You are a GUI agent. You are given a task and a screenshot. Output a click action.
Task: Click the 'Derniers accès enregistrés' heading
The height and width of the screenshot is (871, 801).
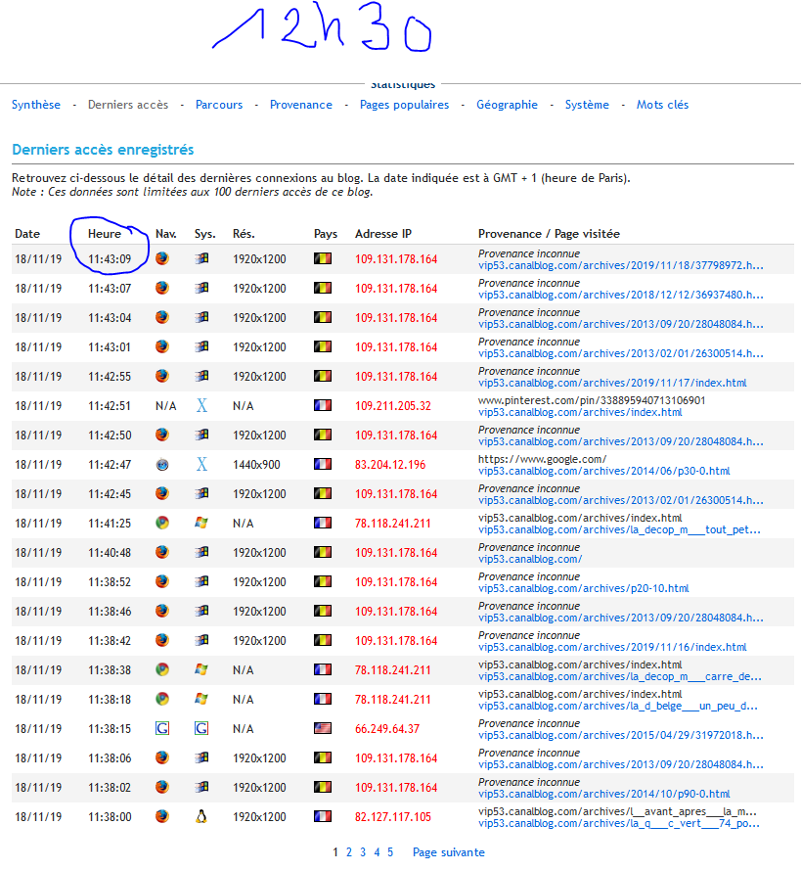coord(103,150)
